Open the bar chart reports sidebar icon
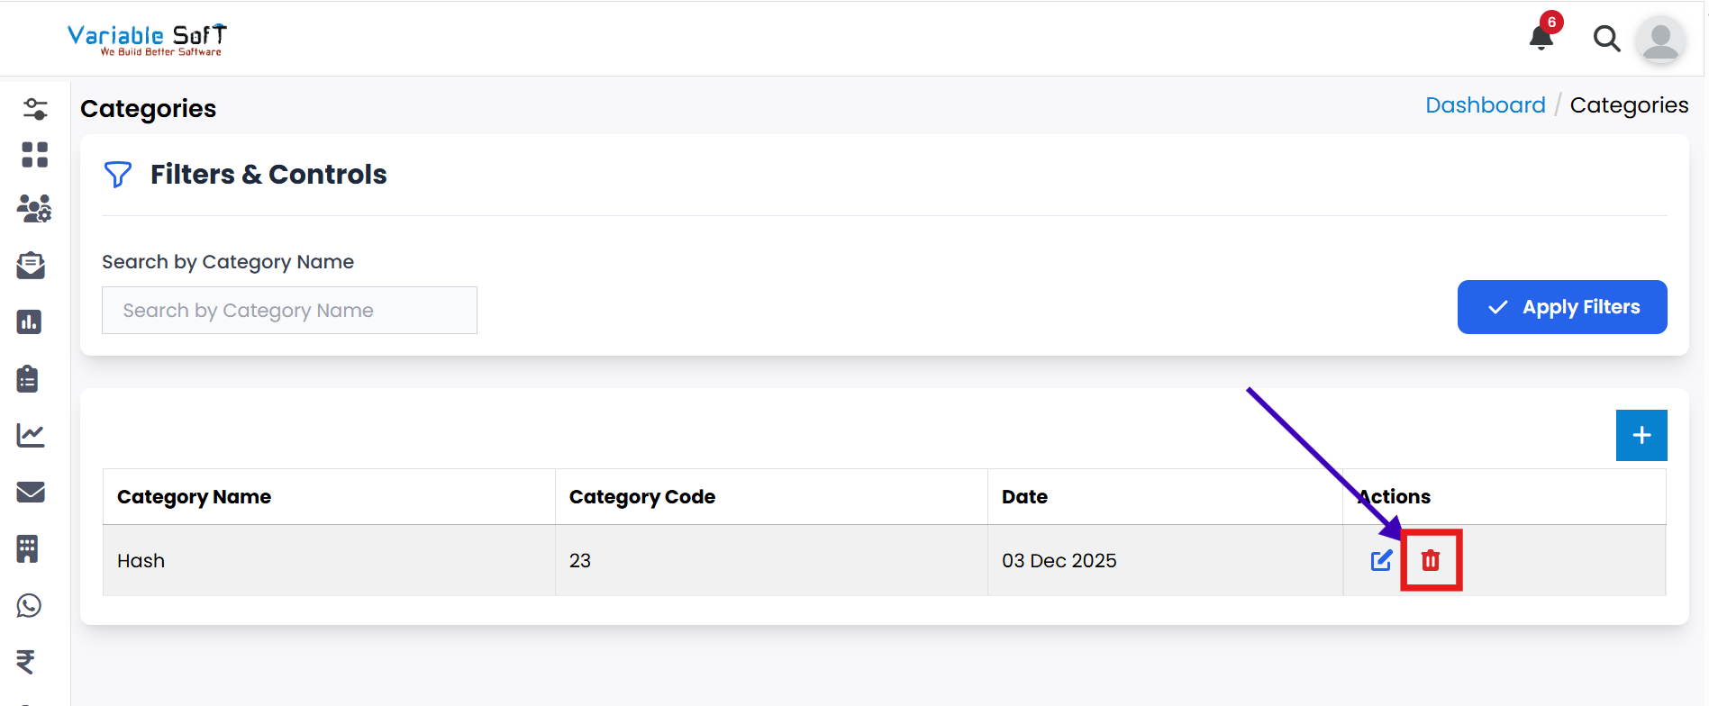 (x=29, y=321)
